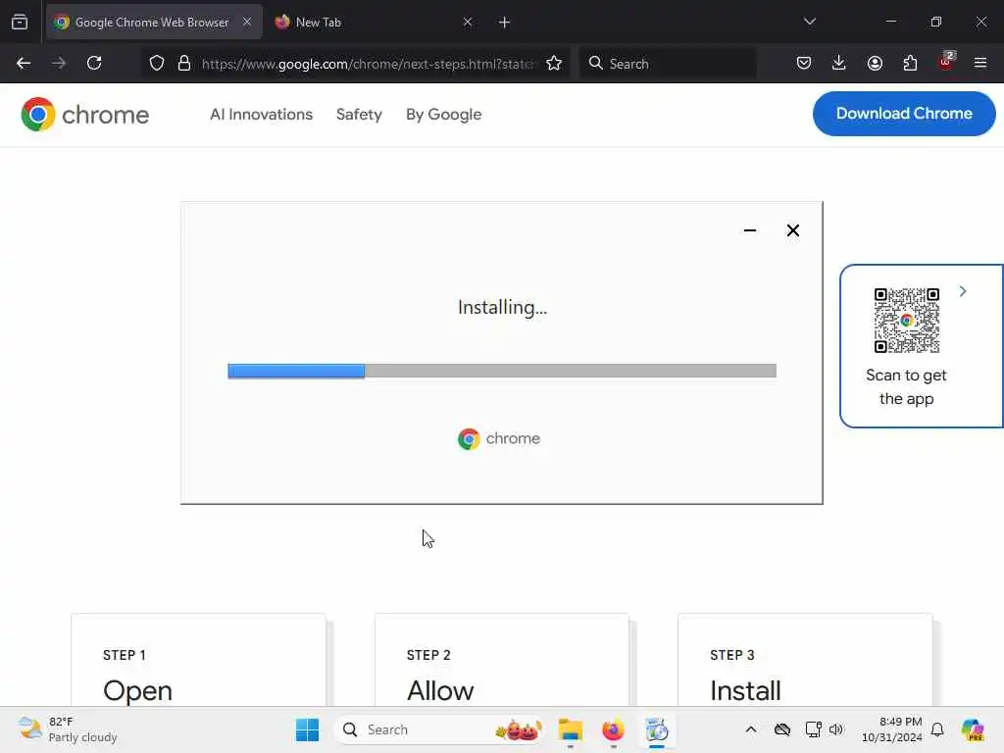Click the Download Chrome button
Image resolution: width=1004 pixels, height=753 pixels.
click(x=904, y=114)
